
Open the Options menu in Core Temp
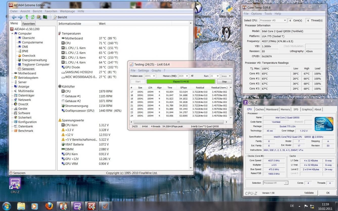pyautogui.click(x=256, y=14)
